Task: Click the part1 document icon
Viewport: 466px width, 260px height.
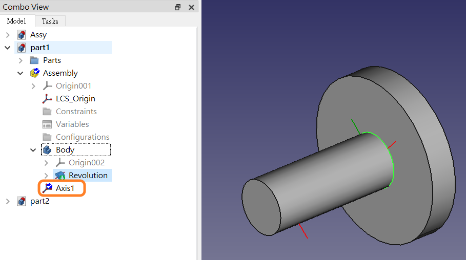Action: pyautogui.click(x=22, y=48)
